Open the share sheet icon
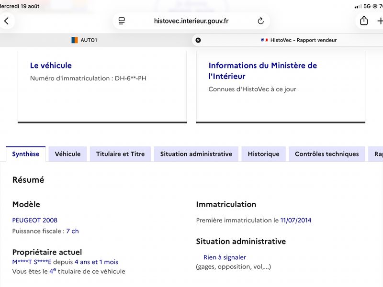Image resolution: width=383 pixels, height=287 pixels. (364, 21)
